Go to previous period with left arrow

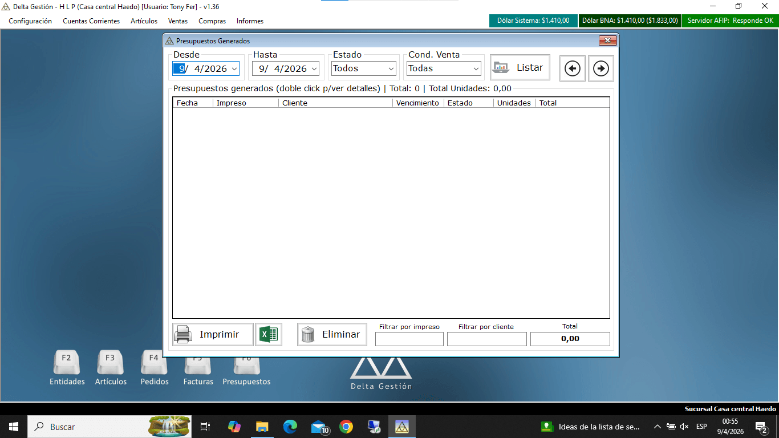[572, 68]
